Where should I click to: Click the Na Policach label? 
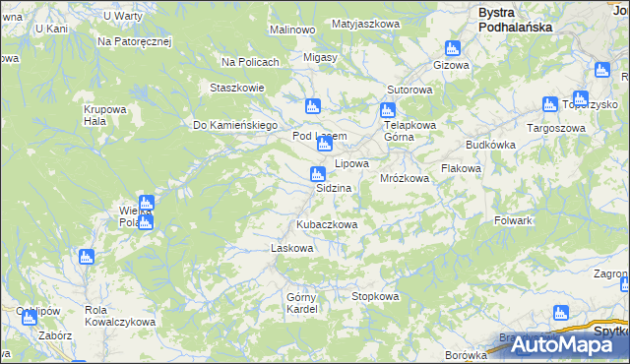point(250,62)
